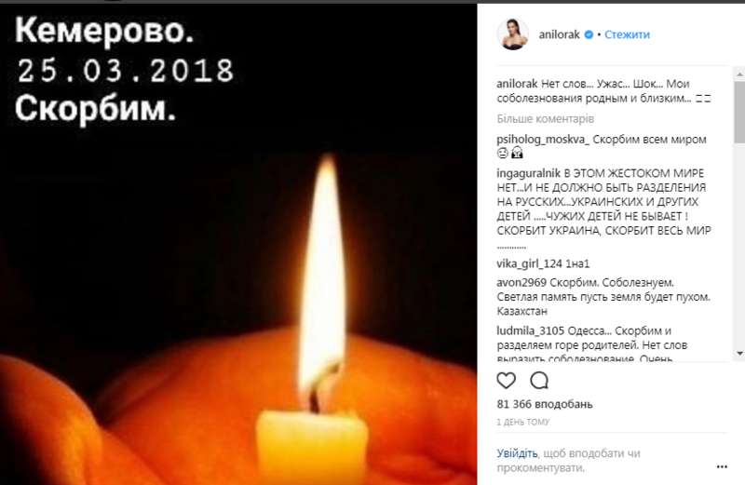
Task: Click the Увійдіть login link
Action: pyautogui.click(x=517, y=453)
